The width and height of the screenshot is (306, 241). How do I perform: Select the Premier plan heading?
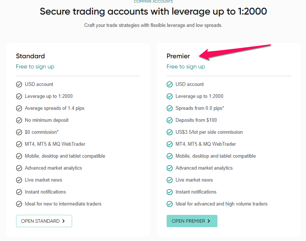(178, 56)
